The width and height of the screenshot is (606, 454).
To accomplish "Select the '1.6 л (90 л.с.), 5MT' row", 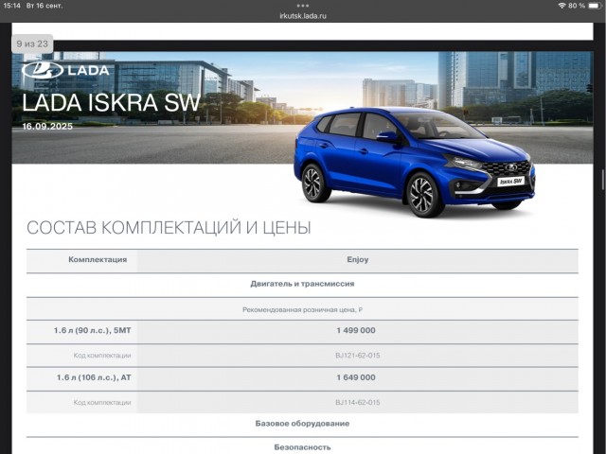I will 302,331.
